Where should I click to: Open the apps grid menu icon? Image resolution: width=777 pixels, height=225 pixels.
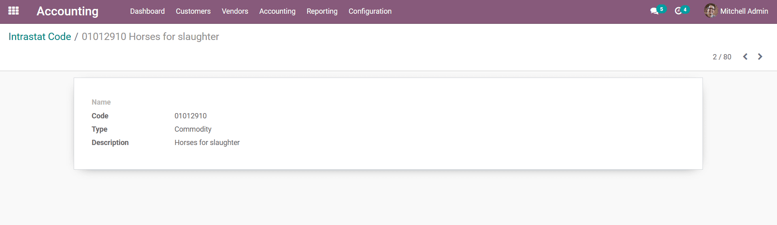(13, 11)
